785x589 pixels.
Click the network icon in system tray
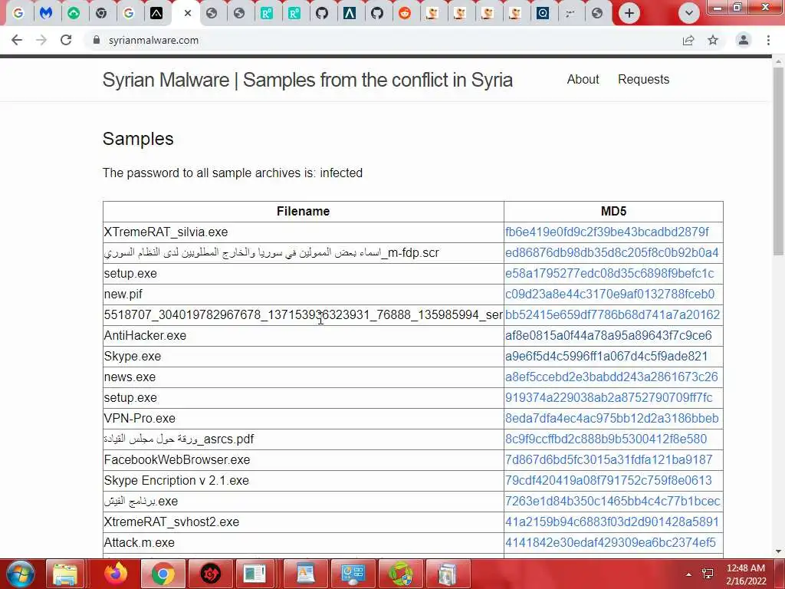(708, 574)
